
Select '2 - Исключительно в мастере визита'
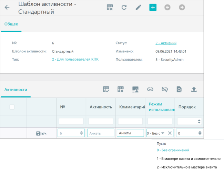click(187, 167)
